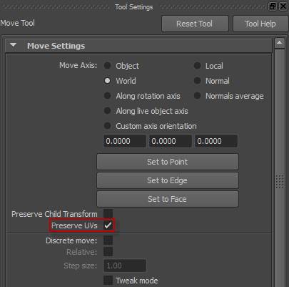The image size is (289, 287).
Task: Select Along live object axis
Action: click(107, 111)
